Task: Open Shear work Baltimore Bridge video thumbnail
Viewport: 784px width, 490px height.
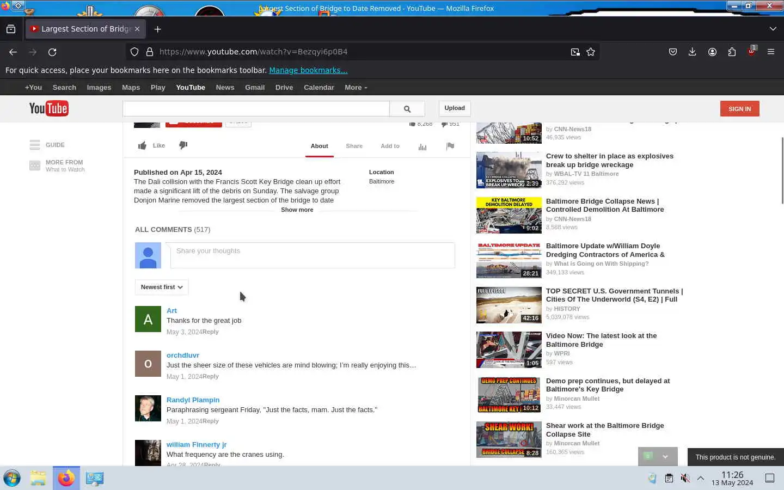Action: click(509, 439)
